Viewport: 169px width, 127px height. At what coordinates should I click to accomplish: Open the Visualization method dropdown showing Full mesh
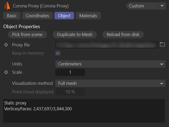(x=110, y=83)
